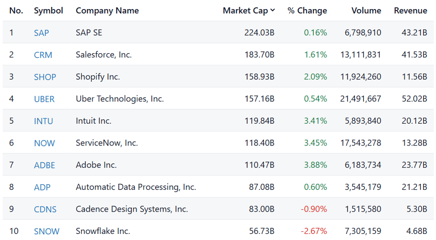The image size is (436, 240).
Task: Sort by the % Change column header
Action: click(307, 10)
